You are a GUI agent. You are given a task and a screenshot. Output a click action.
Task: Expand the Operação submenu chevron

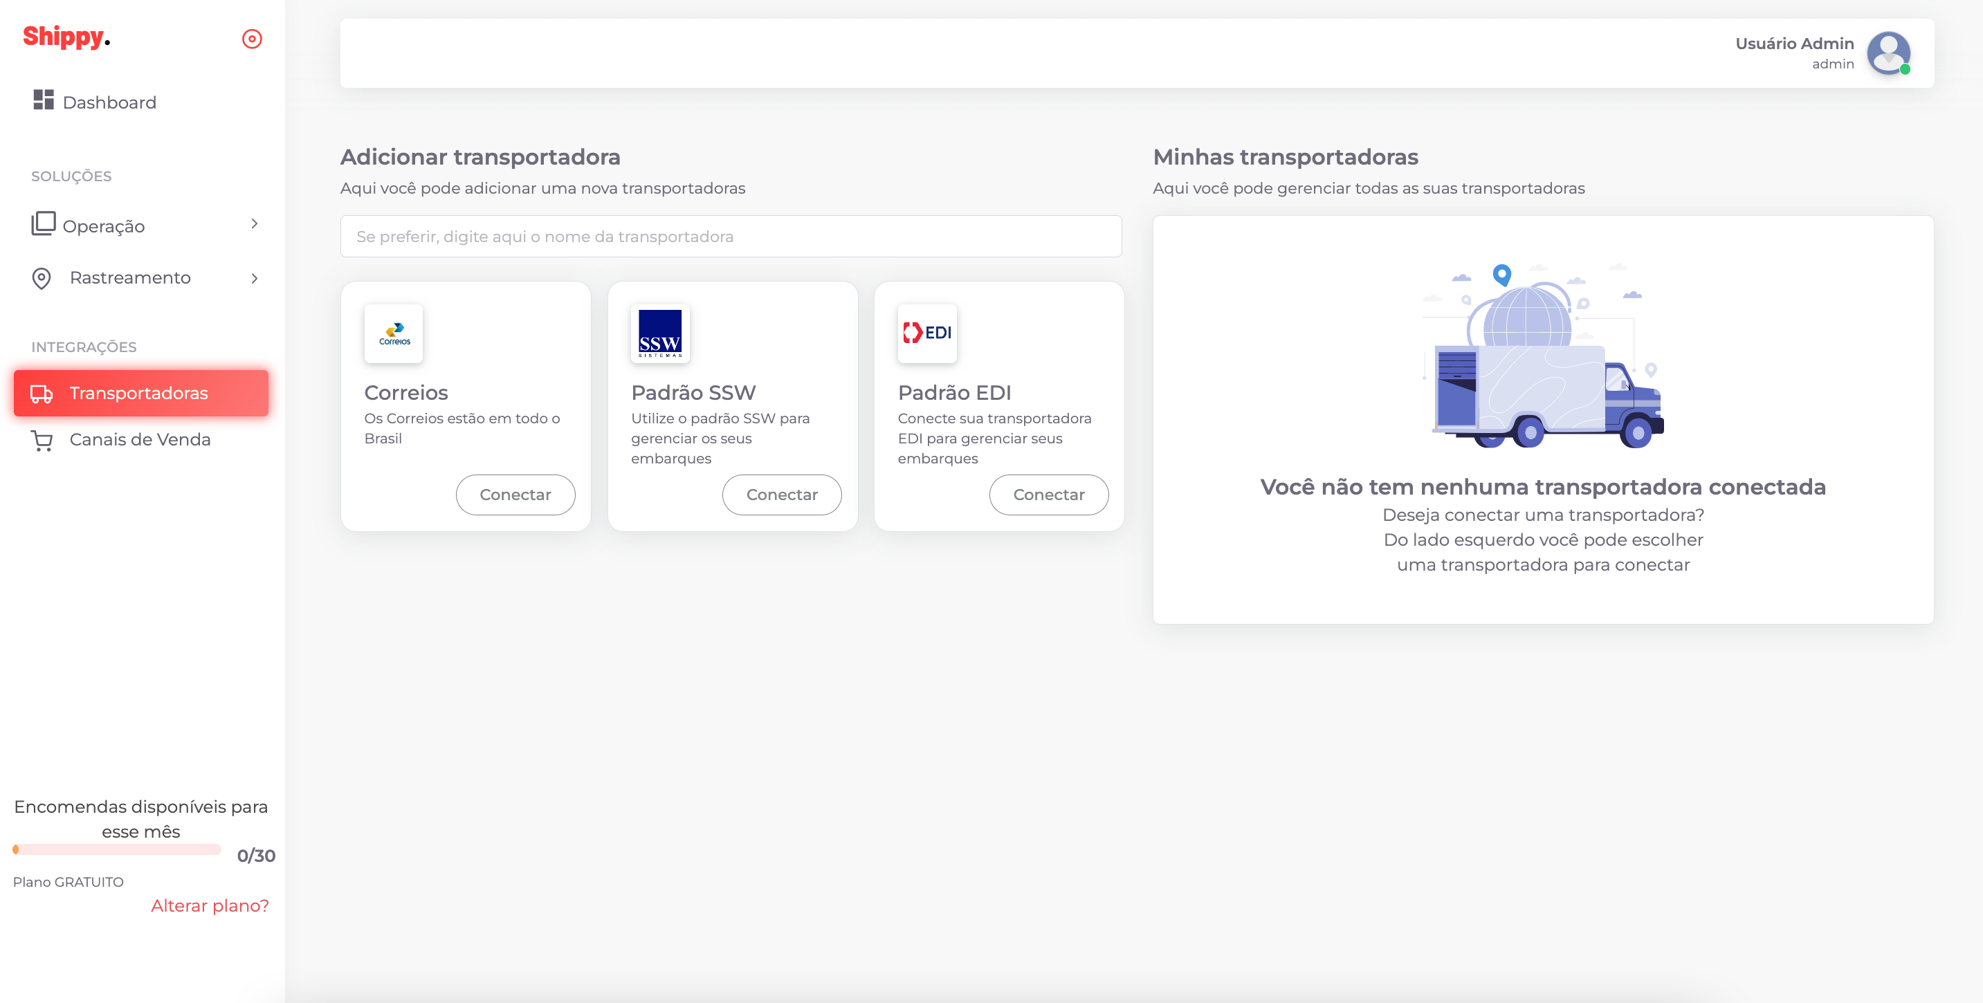(254, 224)
